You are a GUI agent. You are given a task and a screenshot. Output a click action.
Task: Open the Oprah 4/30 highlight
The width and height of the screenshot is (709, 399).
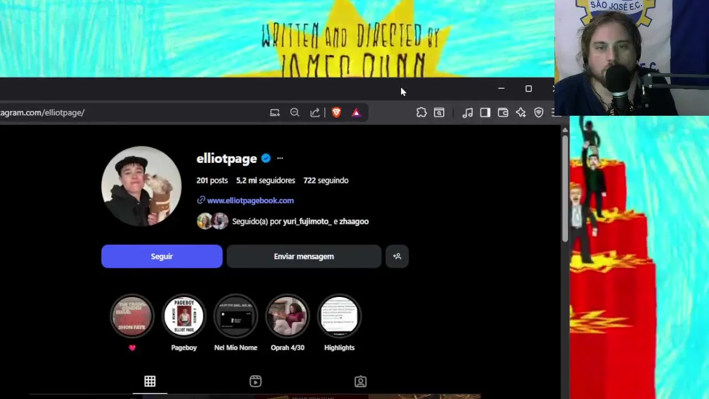pyautogui.click(x=287, y=316)
